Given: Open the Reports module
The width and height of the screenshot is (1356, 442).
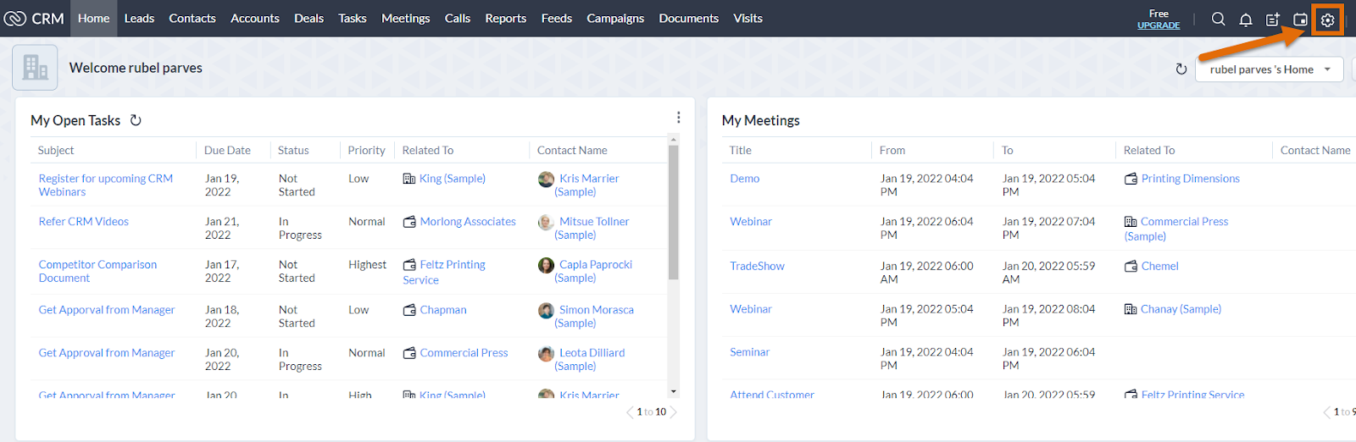Looking at the screenshot, I should [505, 19].
